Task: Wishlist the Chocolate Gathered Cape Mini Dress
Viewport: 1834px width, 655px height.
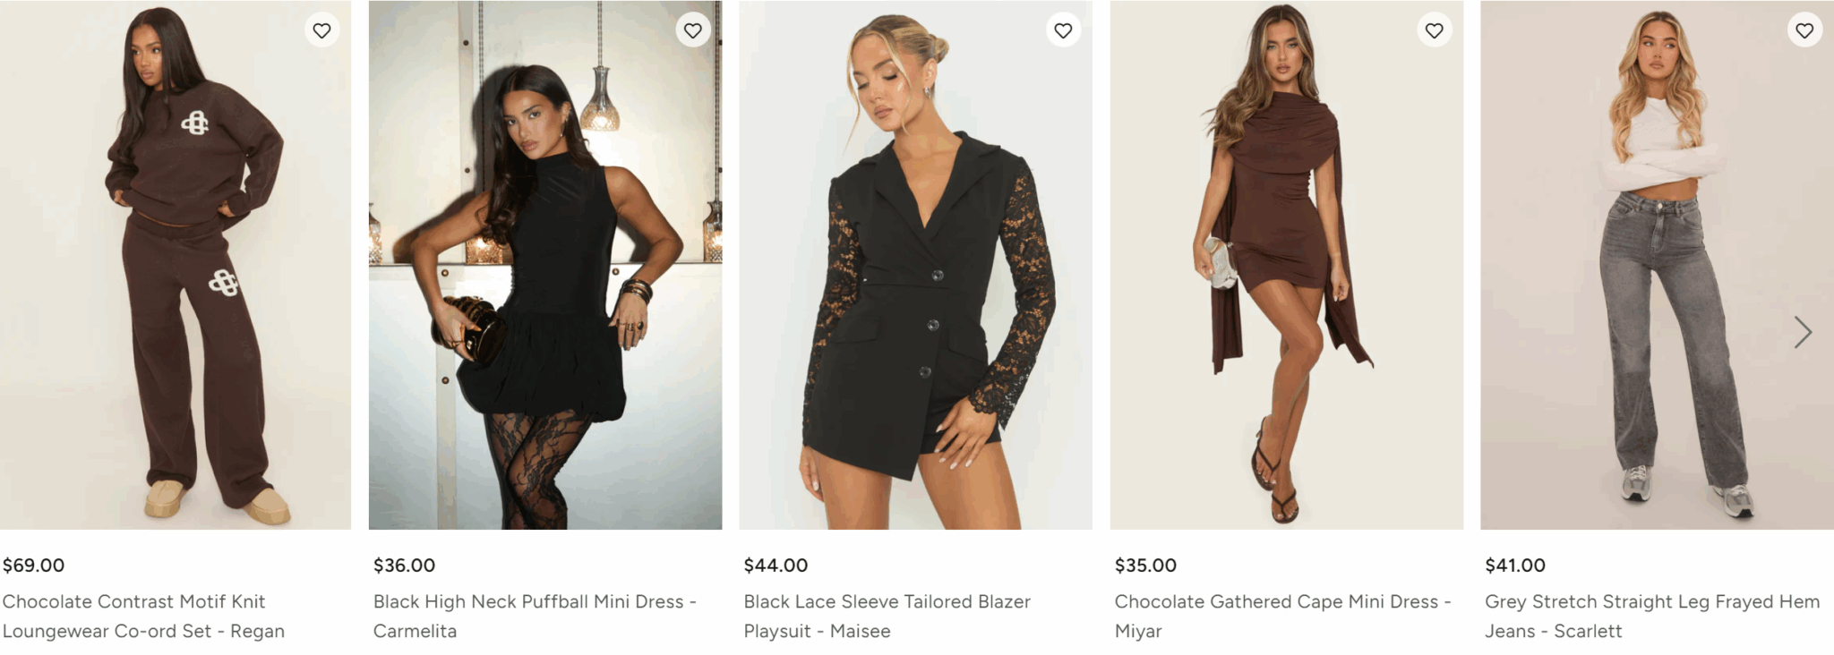Action: [1434, 30]
